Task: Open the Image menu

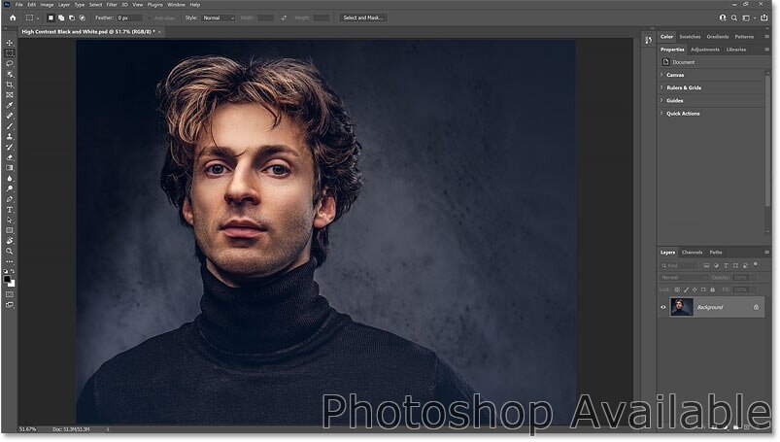Action: click(x=47, y=5)
